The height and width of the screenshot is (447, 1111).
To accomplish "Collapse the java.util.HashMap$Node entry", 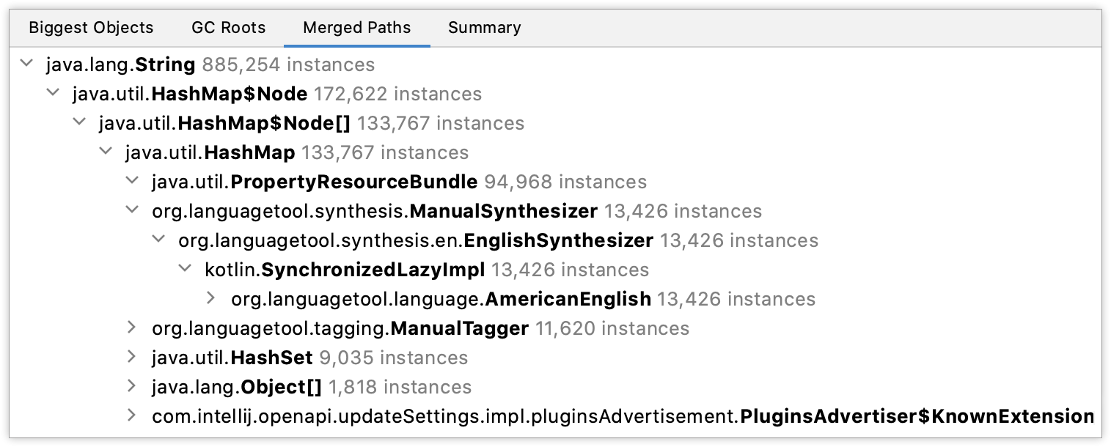I will coord(52,94).
